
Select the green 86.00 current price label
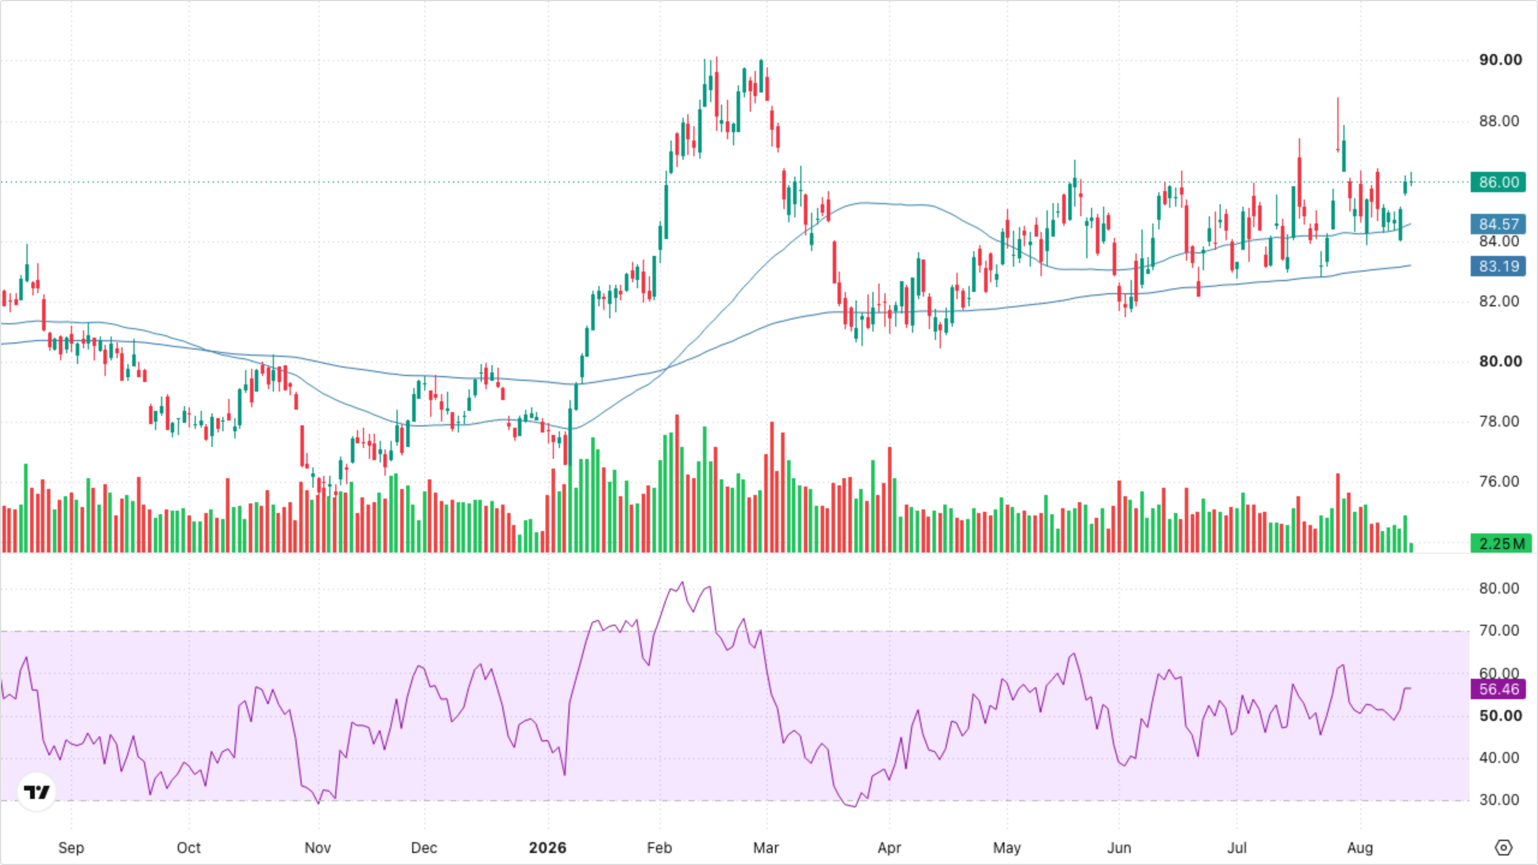click(x=1498, y=182)
